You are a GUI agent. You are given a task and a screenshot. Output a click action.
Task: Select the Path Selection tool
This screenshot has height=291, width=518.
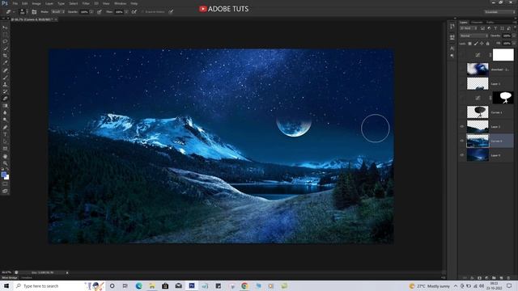[x=5, y=141]
